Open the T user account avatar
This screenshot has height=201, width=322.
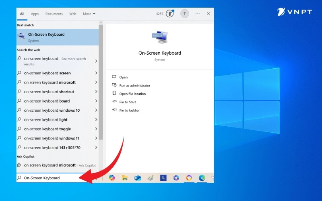click(x=184, y=14)
